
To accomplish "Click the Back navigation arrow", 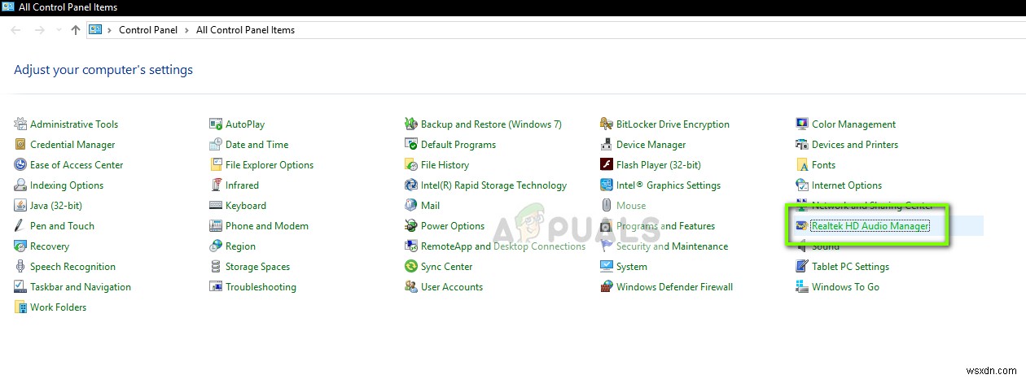I will tap(16, 30).
